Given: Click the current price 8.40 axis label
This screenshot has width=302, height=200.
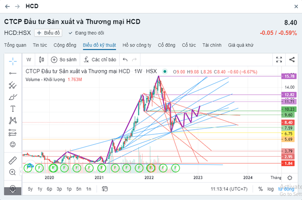Looking at the screenshot, I should click(288, 122).
